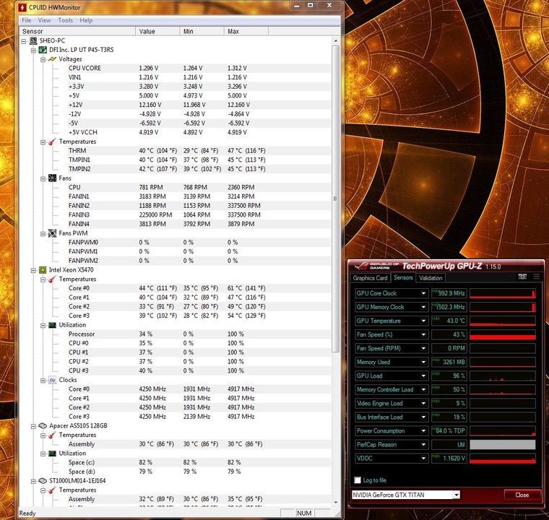Viewport: 549px width, 520px height.
Task: Click the motherboard Temperatures thermometer icon
Action: point(52,142)
